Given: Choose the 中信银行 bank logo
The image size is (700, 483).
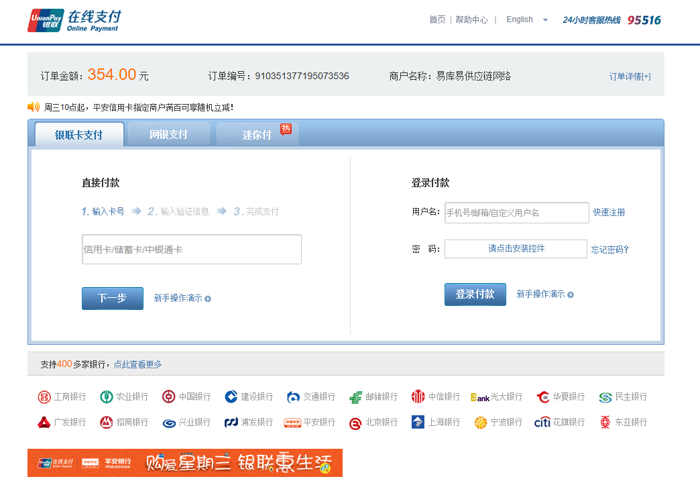Looking at the screenshot, I should [x=418, y=396].
